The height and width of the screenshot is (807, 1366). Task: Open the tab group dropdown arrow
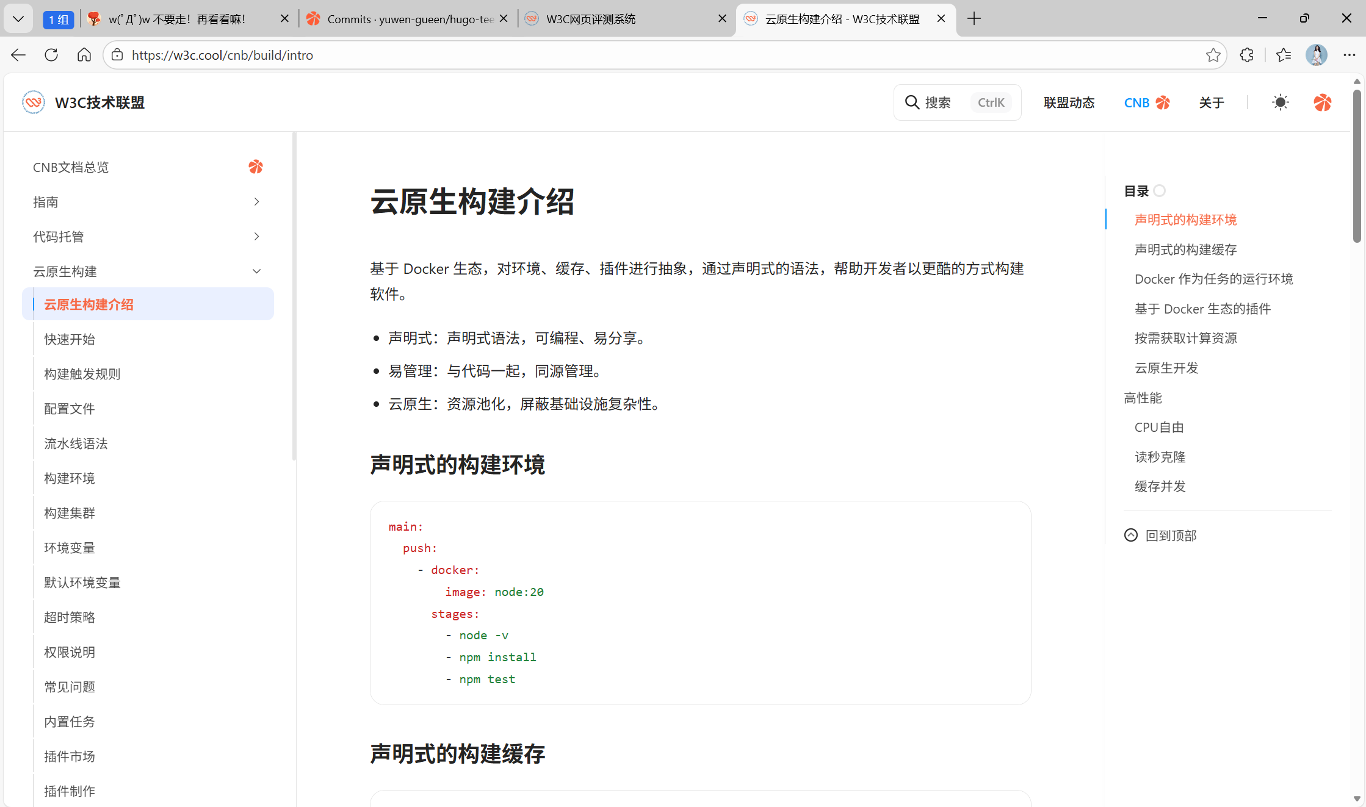point(18,19)
